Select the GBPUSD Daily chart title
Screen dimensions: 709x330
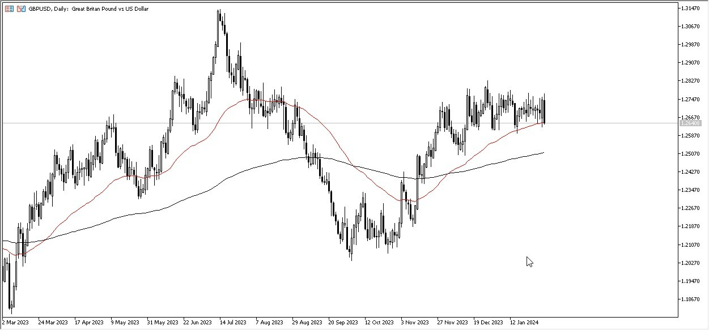[x=74, y=8]
